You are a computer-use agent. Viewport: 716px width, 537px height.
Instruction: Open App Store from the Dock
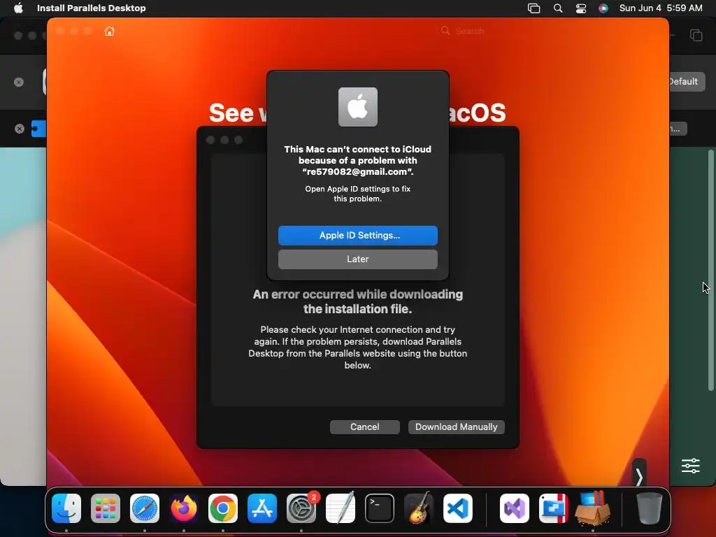point(262,508)
